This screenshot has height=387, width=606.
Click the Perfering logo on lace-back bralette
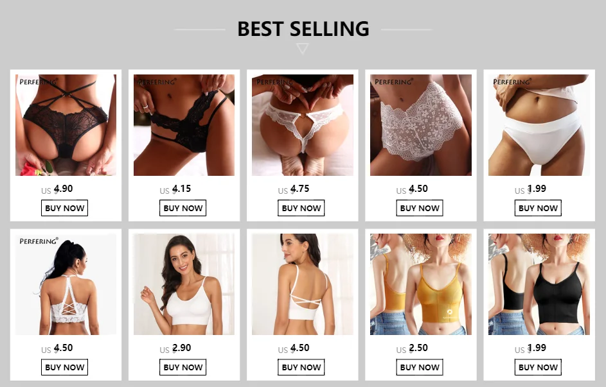[x=39, y=241]
